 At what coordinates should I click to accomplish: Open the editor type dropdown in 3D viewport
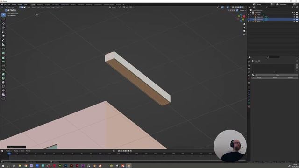point(3,7)
